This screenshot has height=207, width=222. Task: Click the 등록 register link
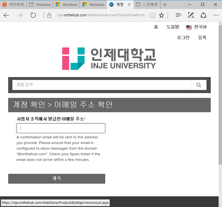click(202, 37)
